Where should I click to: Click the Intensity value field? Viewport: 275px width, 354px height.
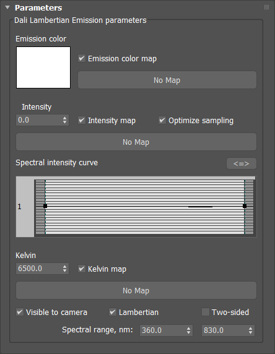(x=38, y=120)
